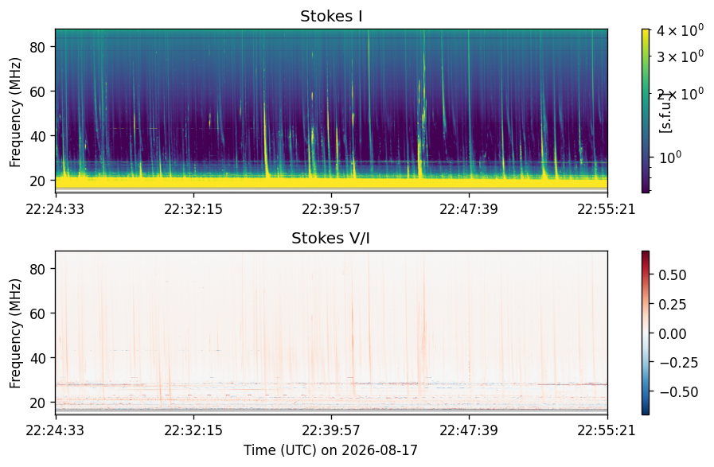Click the 22:32:15 tick label on top plot

coord(193,209)
